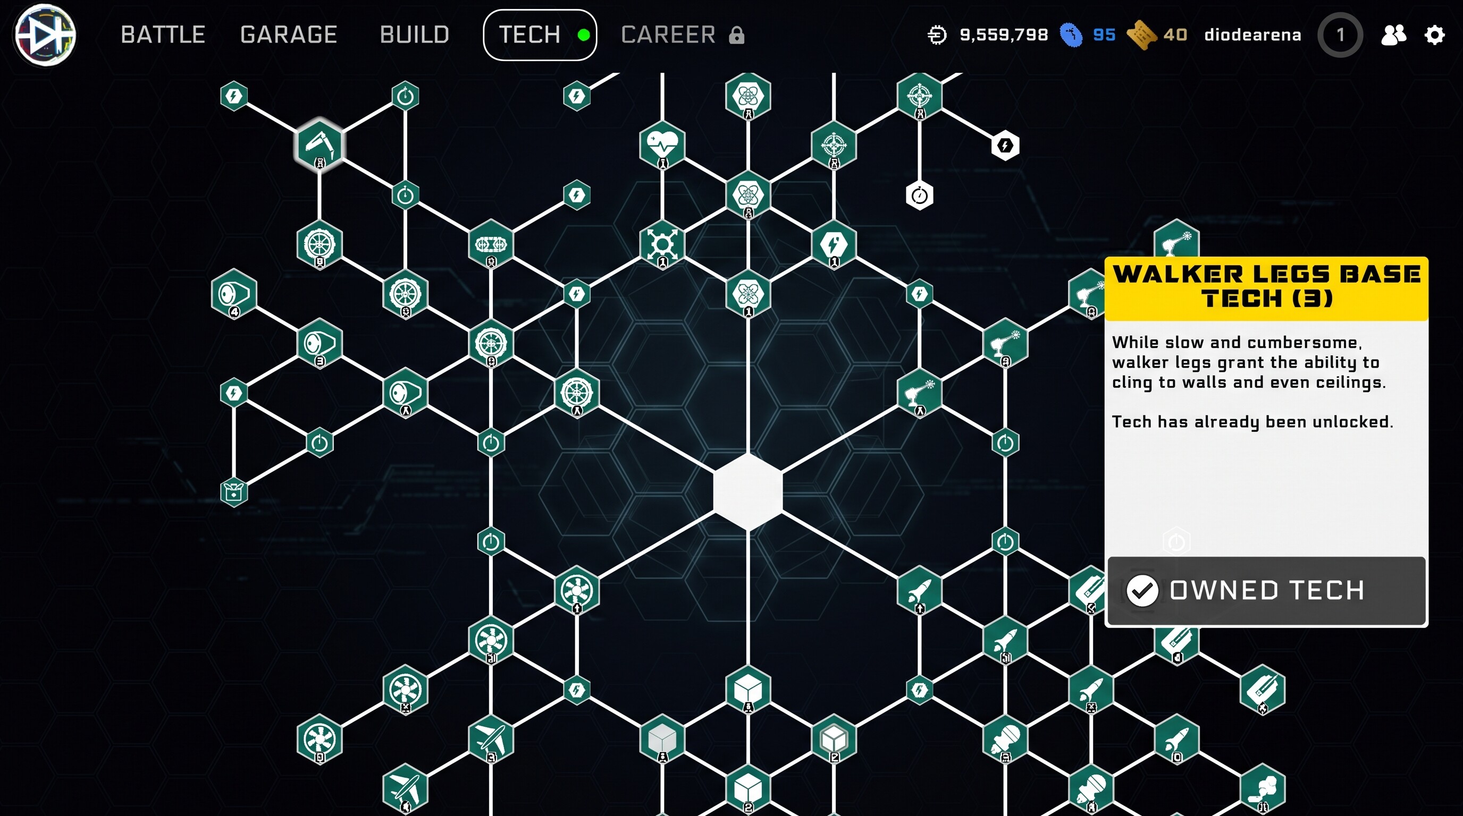Click the golden ticket currency icon

pos(1141,35)
